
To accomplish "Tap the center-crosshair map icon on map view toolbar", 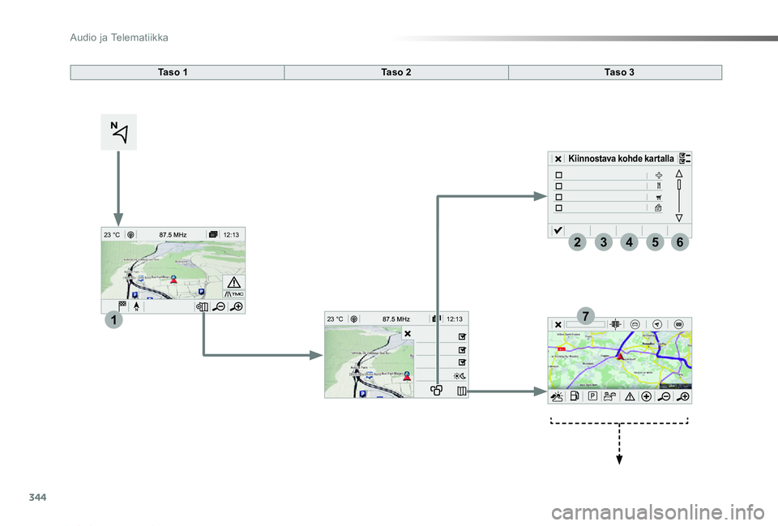I will click(615, 324).
